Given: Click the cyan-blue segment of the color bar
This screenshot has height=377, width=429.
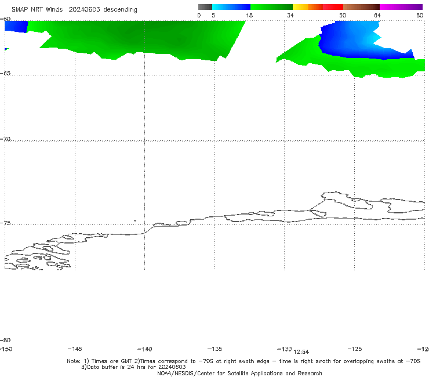Looking at the screenshot, I should 231,7.
